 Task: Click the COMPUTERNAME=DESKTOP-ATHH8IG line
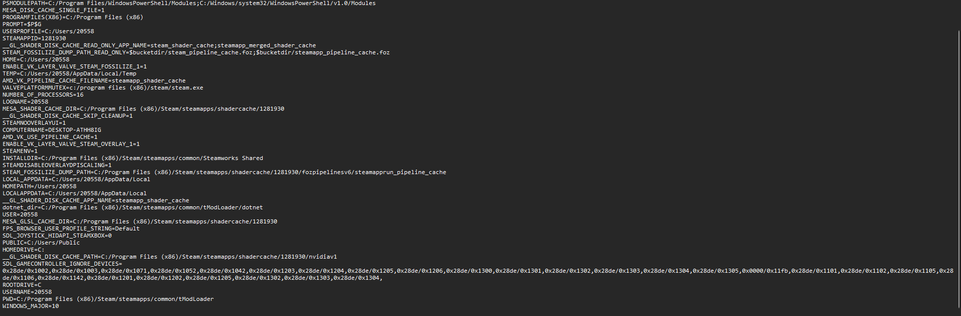[52, 130]
